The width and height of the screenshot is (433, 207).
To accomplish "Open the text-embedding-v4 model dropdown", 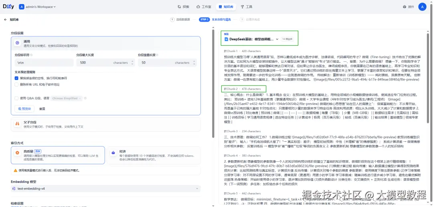I will 106,189.
